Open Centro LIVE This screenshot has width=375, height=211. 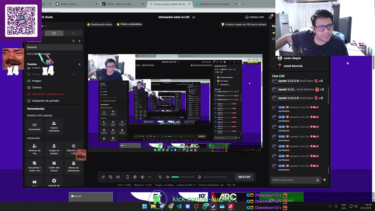tap(255, 17)
